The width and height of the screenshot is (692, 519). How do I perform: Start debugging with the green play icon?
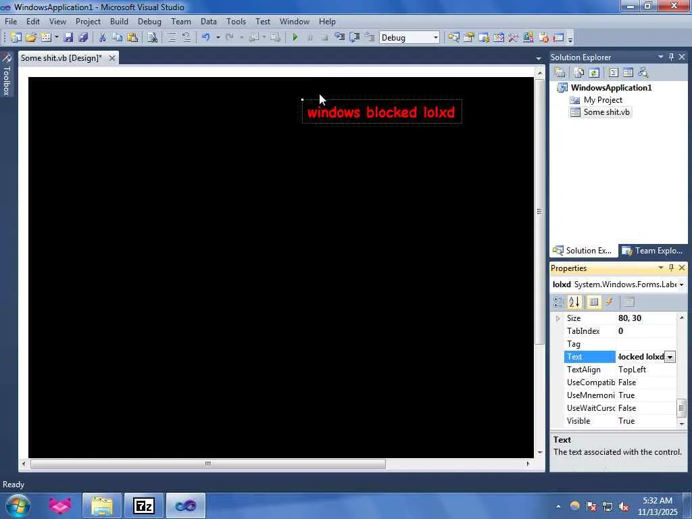point(295,38)
